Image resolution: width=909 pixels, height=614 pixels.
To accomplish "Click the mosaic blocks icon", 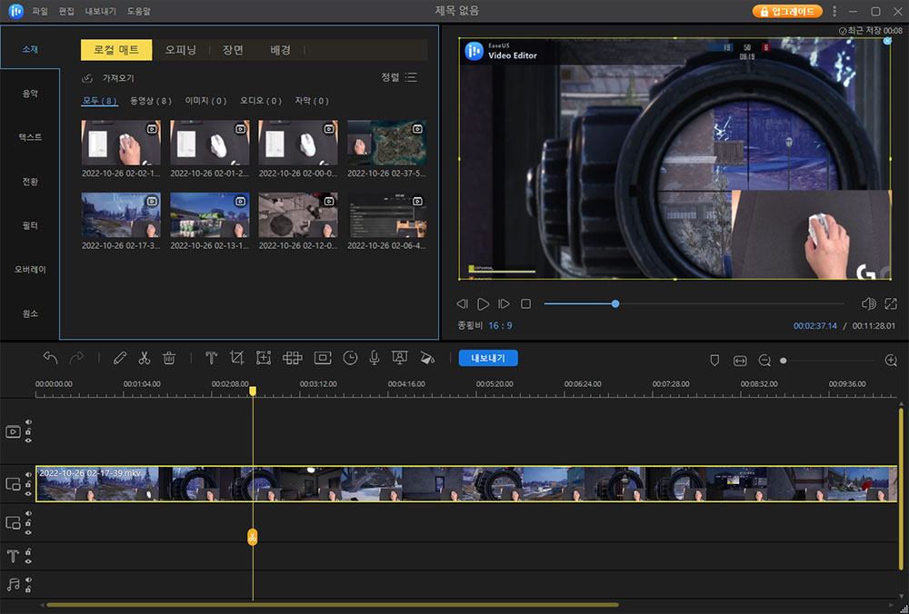I will (x=292, y=359).
